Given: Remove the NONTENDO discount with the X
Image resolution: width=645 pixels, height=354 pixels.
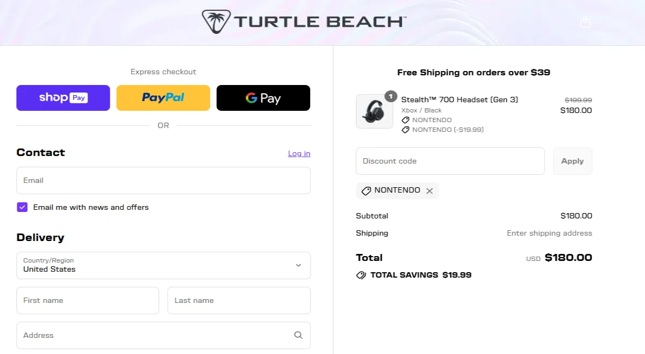Looking at the screenshot, I should pyautogui.click(x=429, y=190).
